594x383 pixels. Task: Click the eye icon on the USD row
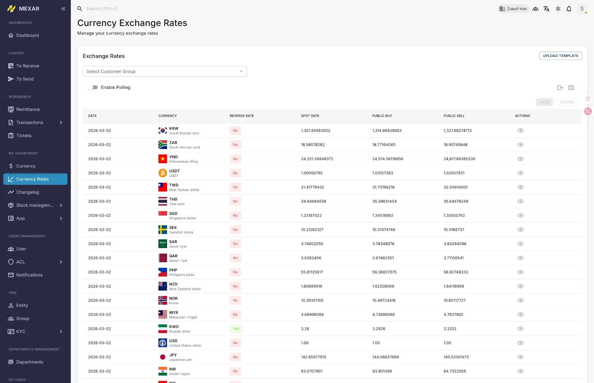point(520,343)
